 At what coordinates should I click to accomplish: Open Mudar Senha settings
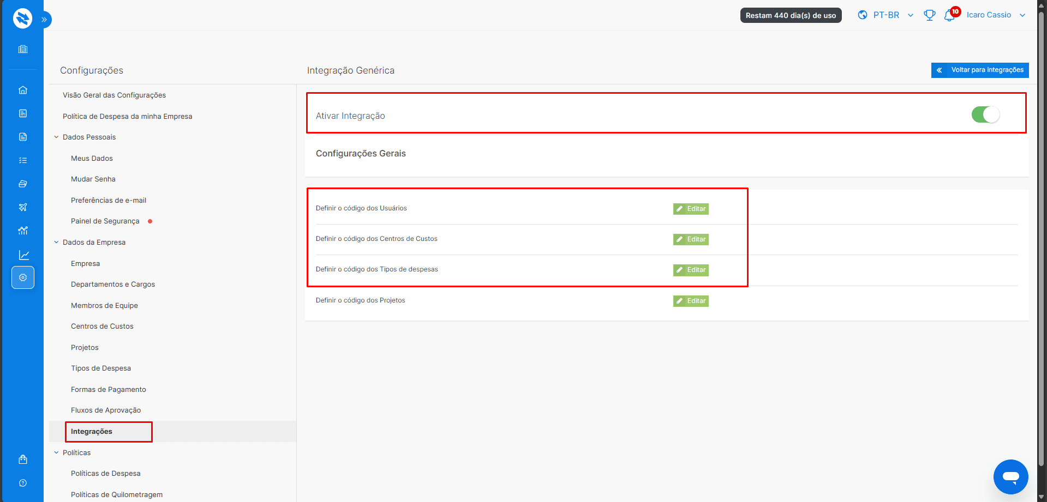(x=93, y=179)
